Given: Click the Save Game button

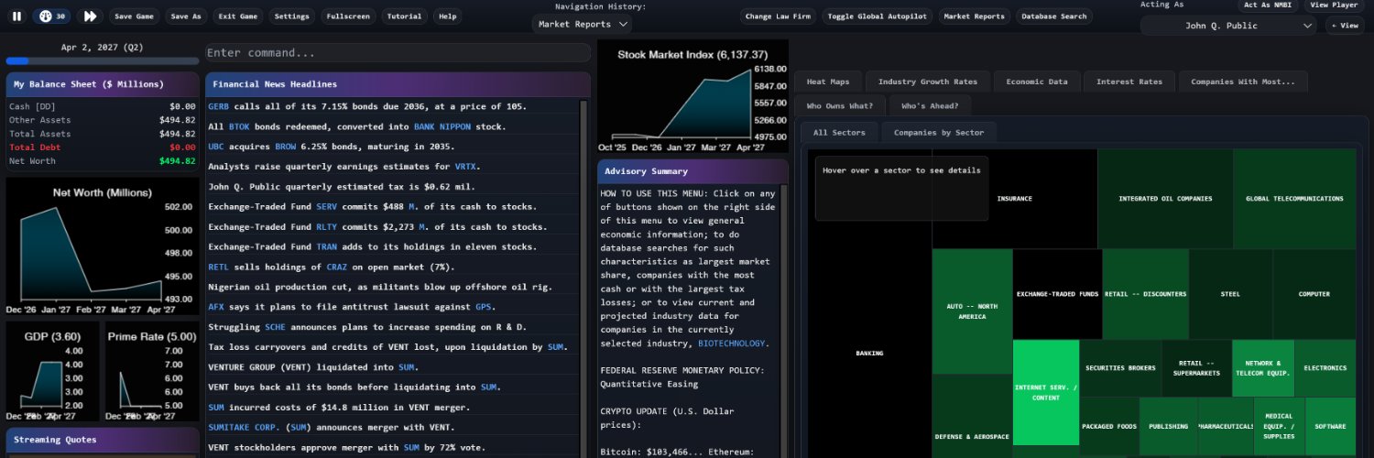Looking at the screenshot, I should [134, 16].
